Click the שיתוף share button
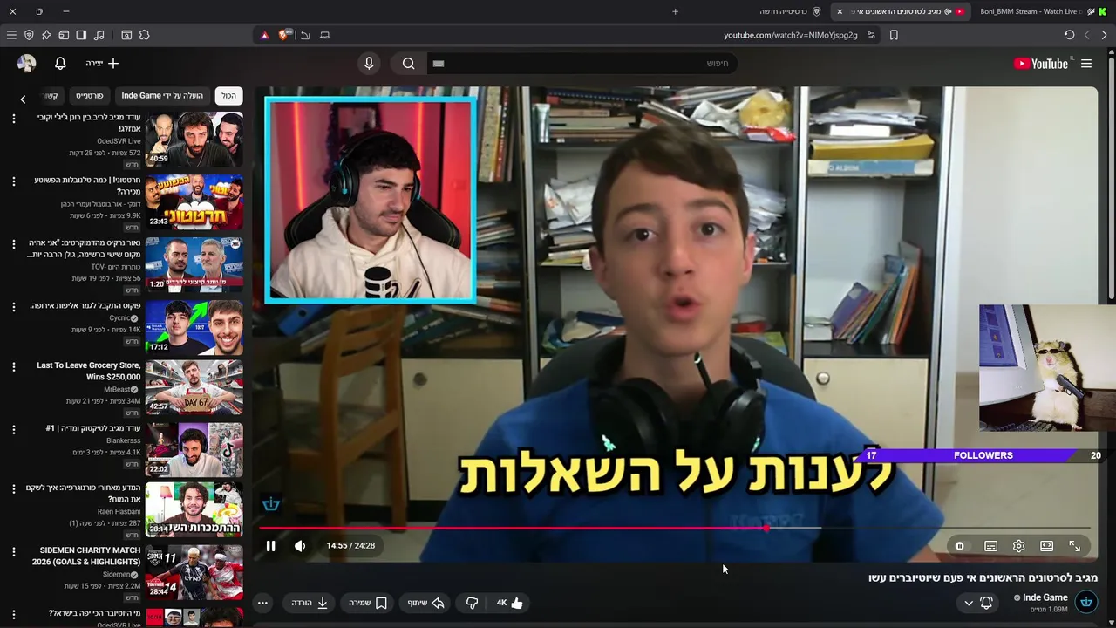This screenshot has height=628, width=1116. tap(426, 603)
